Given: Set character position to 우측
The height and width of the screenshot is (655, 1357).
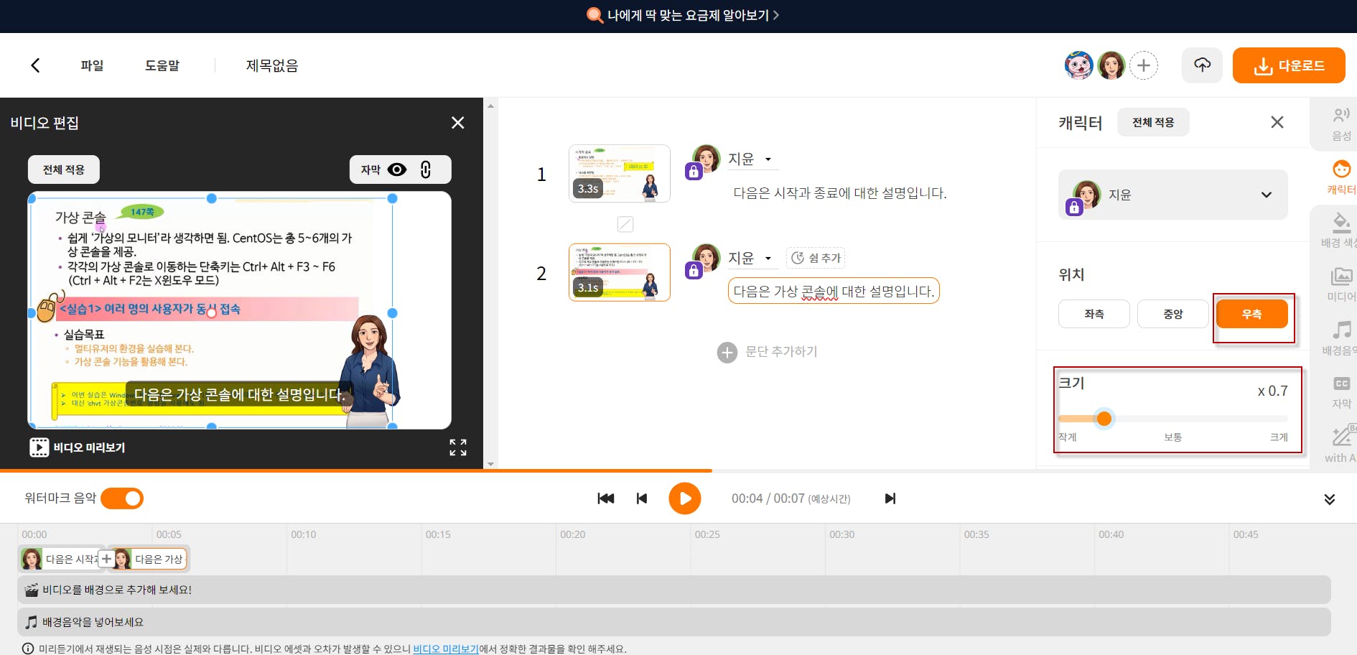Looking at the screenshot, I should point(1251,314).
